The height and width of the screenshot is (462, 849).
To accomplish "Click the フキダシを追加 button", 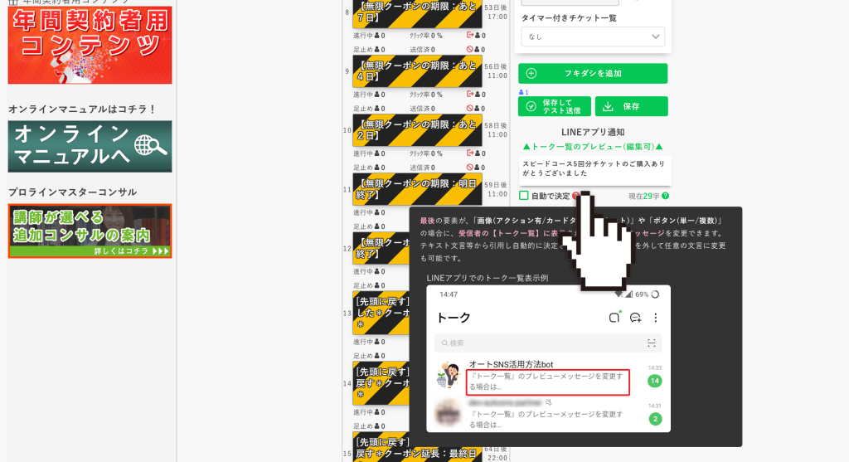I will pos(593,73).
